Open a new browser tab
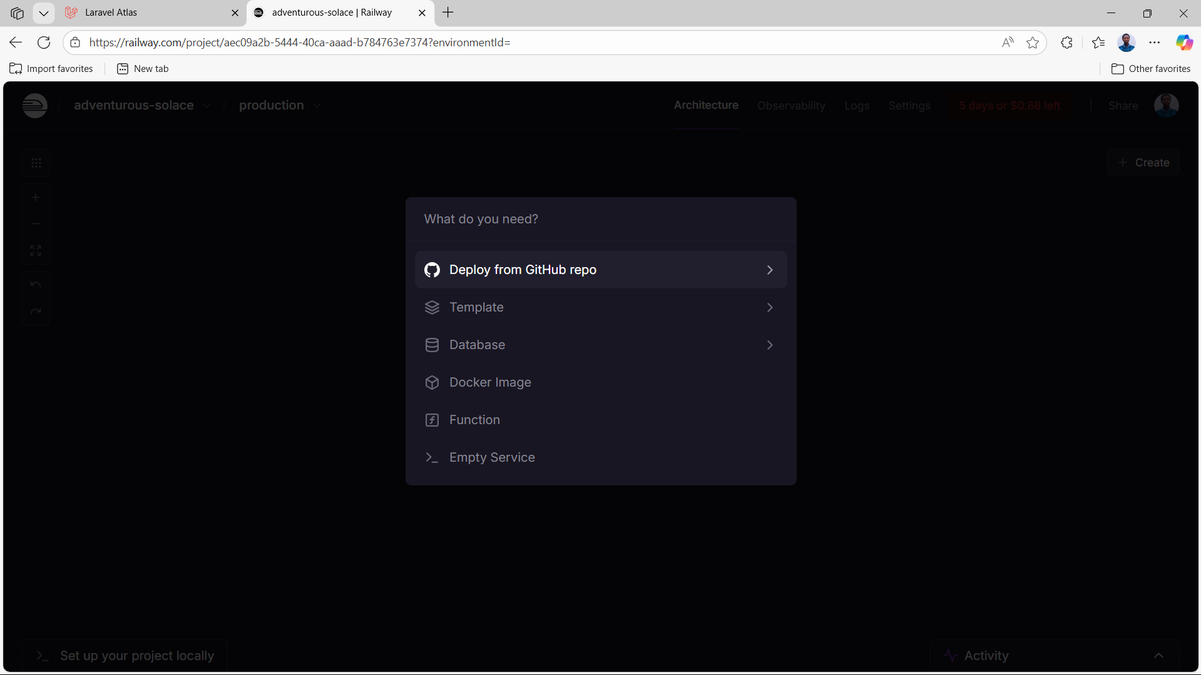The width and height of the screenshot is (1201, 675). (x=448, y=13)
